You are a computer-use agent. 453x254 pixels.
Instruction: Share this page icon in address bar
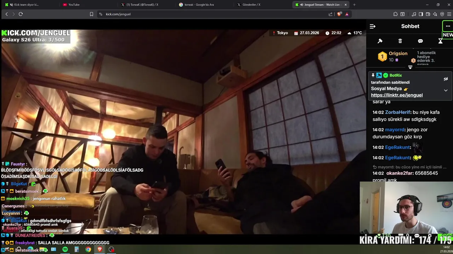pyautogui.click(x=330, y=14)
